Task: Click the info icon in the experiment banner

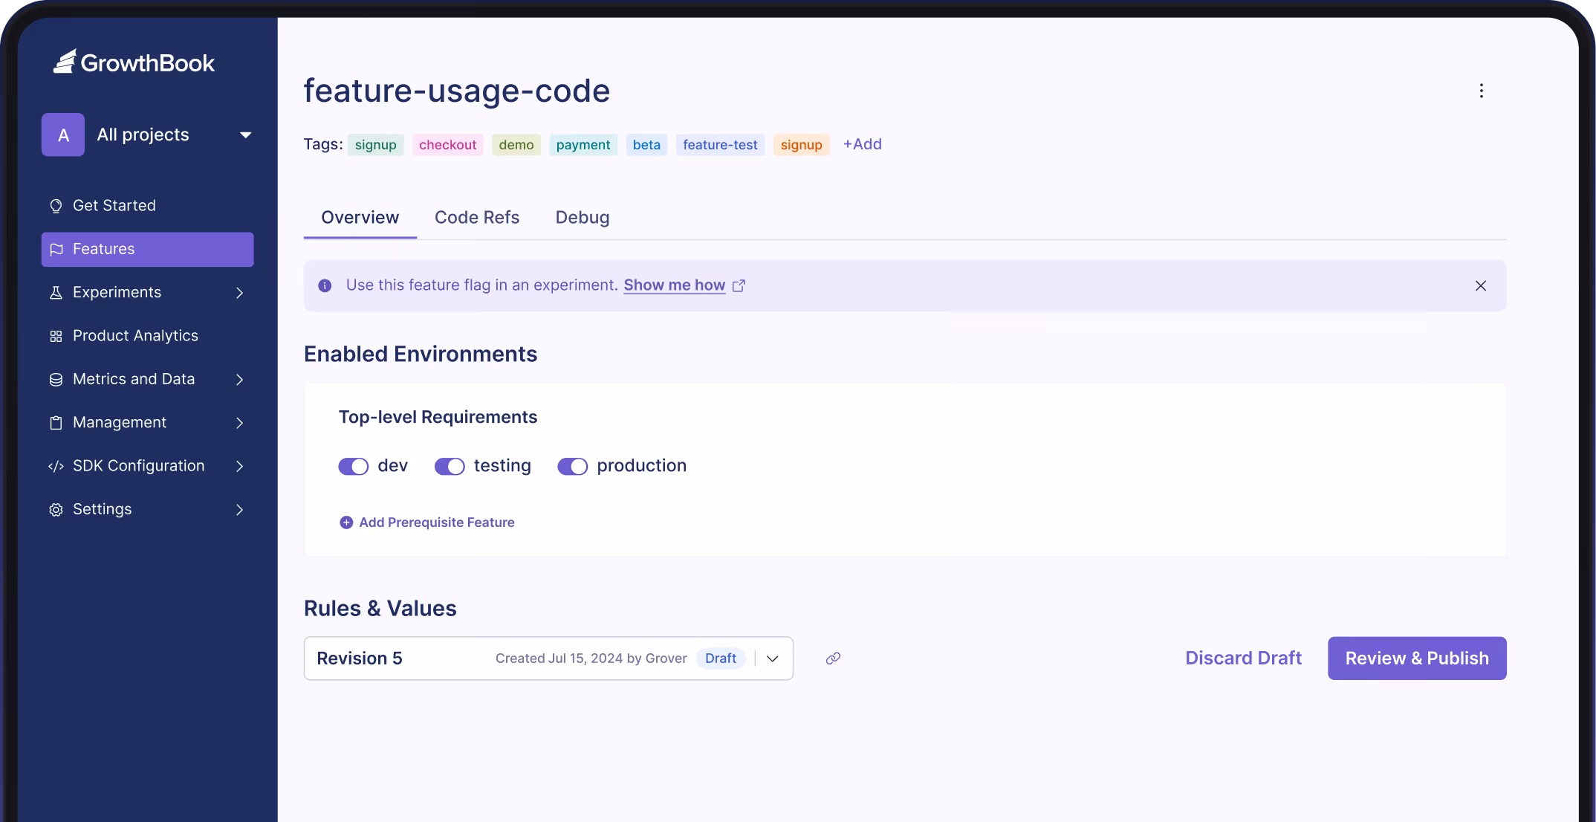Action: tap(325, 285)
